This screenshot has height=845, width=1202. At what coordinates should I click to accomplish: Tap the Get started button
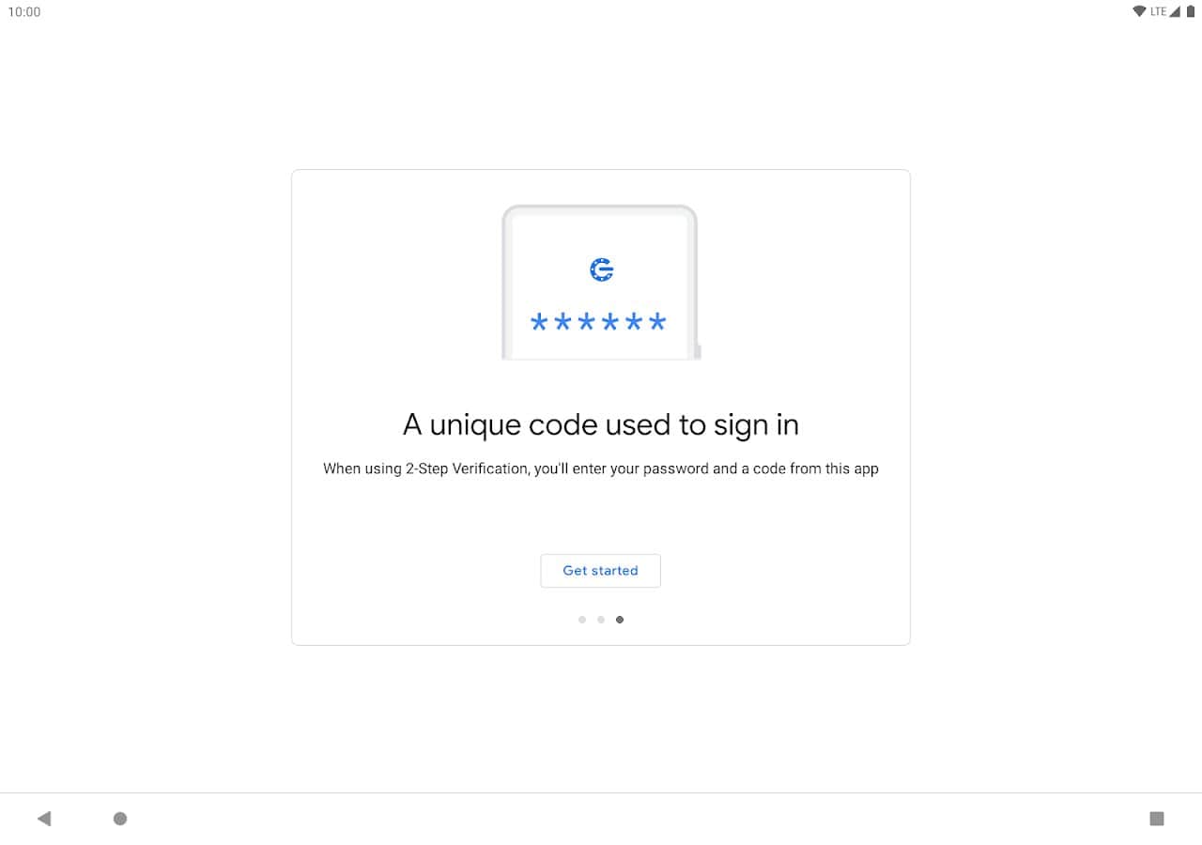(600, 571)
